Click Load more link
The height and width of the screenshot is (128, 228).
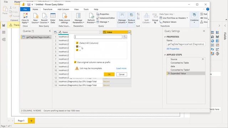point(121,68)
